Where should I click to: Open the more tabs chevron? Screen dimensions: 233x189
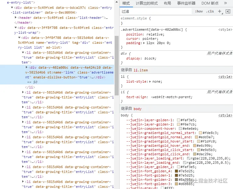coord(225,3)
